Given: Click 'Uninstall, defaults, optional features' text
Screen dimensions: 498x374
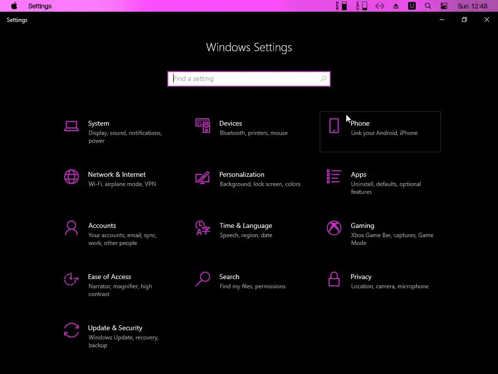Looking at the screenshot, I should tap(386, 188).
